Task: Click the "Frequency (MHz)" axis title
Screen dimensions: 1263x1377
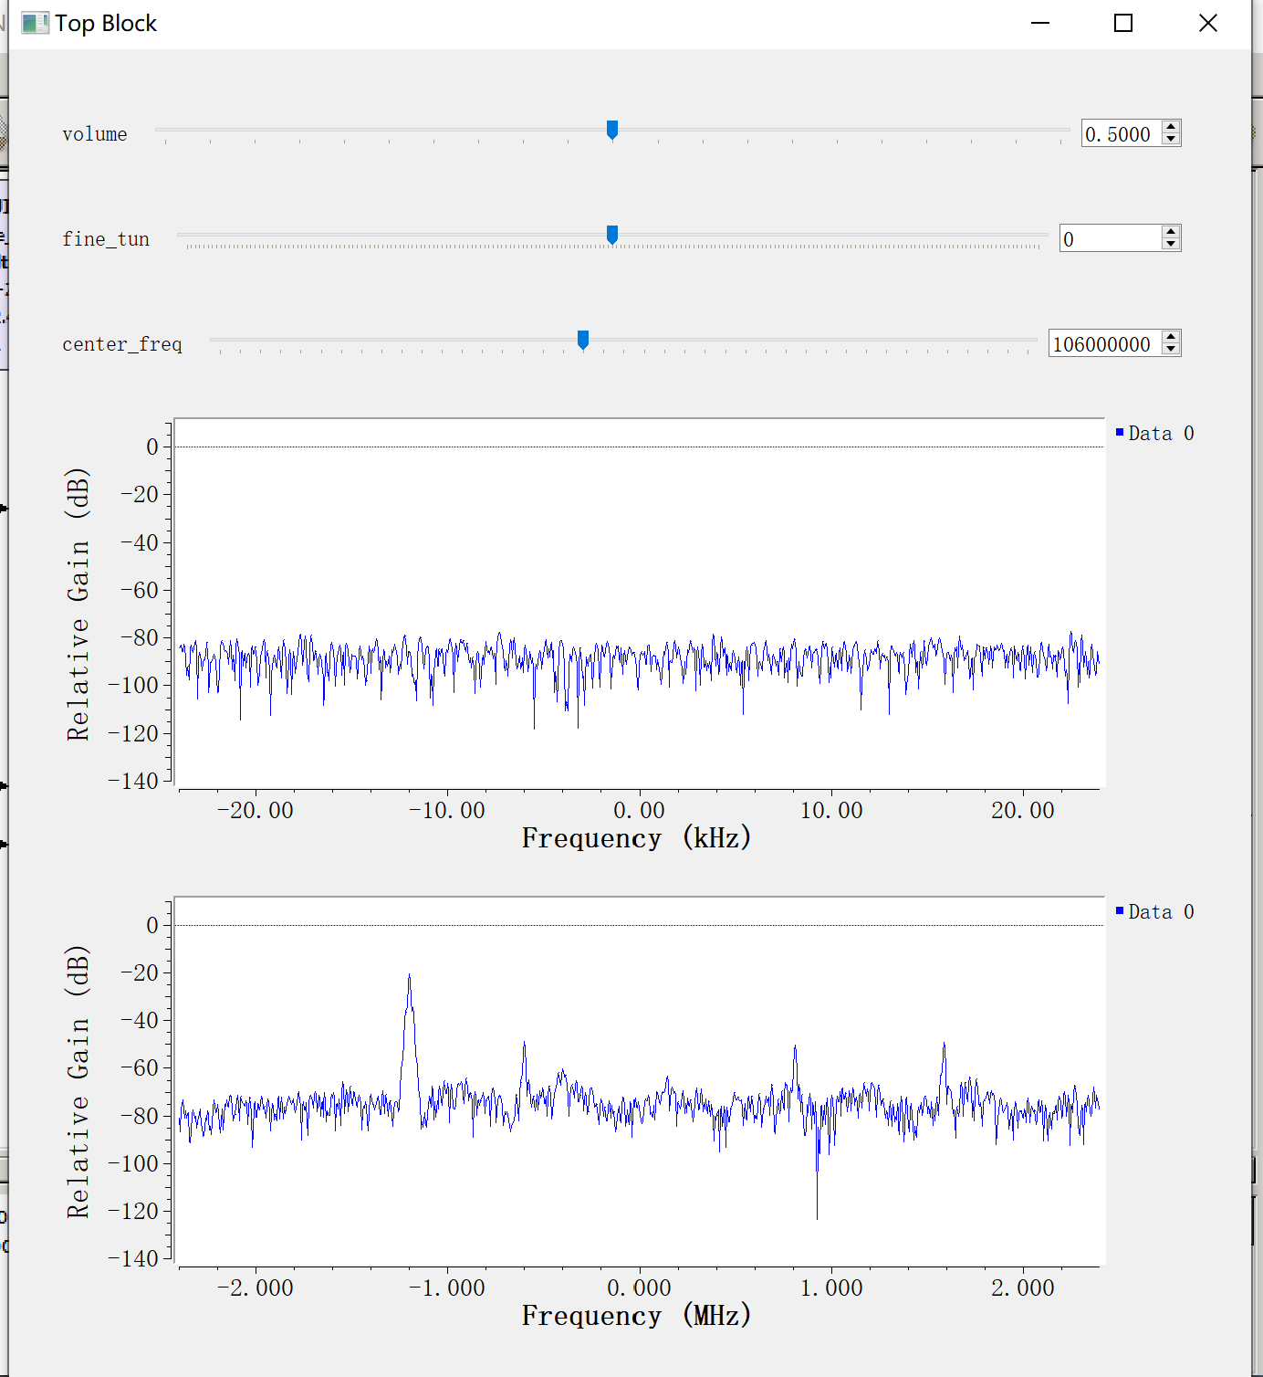Action: [x=637, y=1315]
